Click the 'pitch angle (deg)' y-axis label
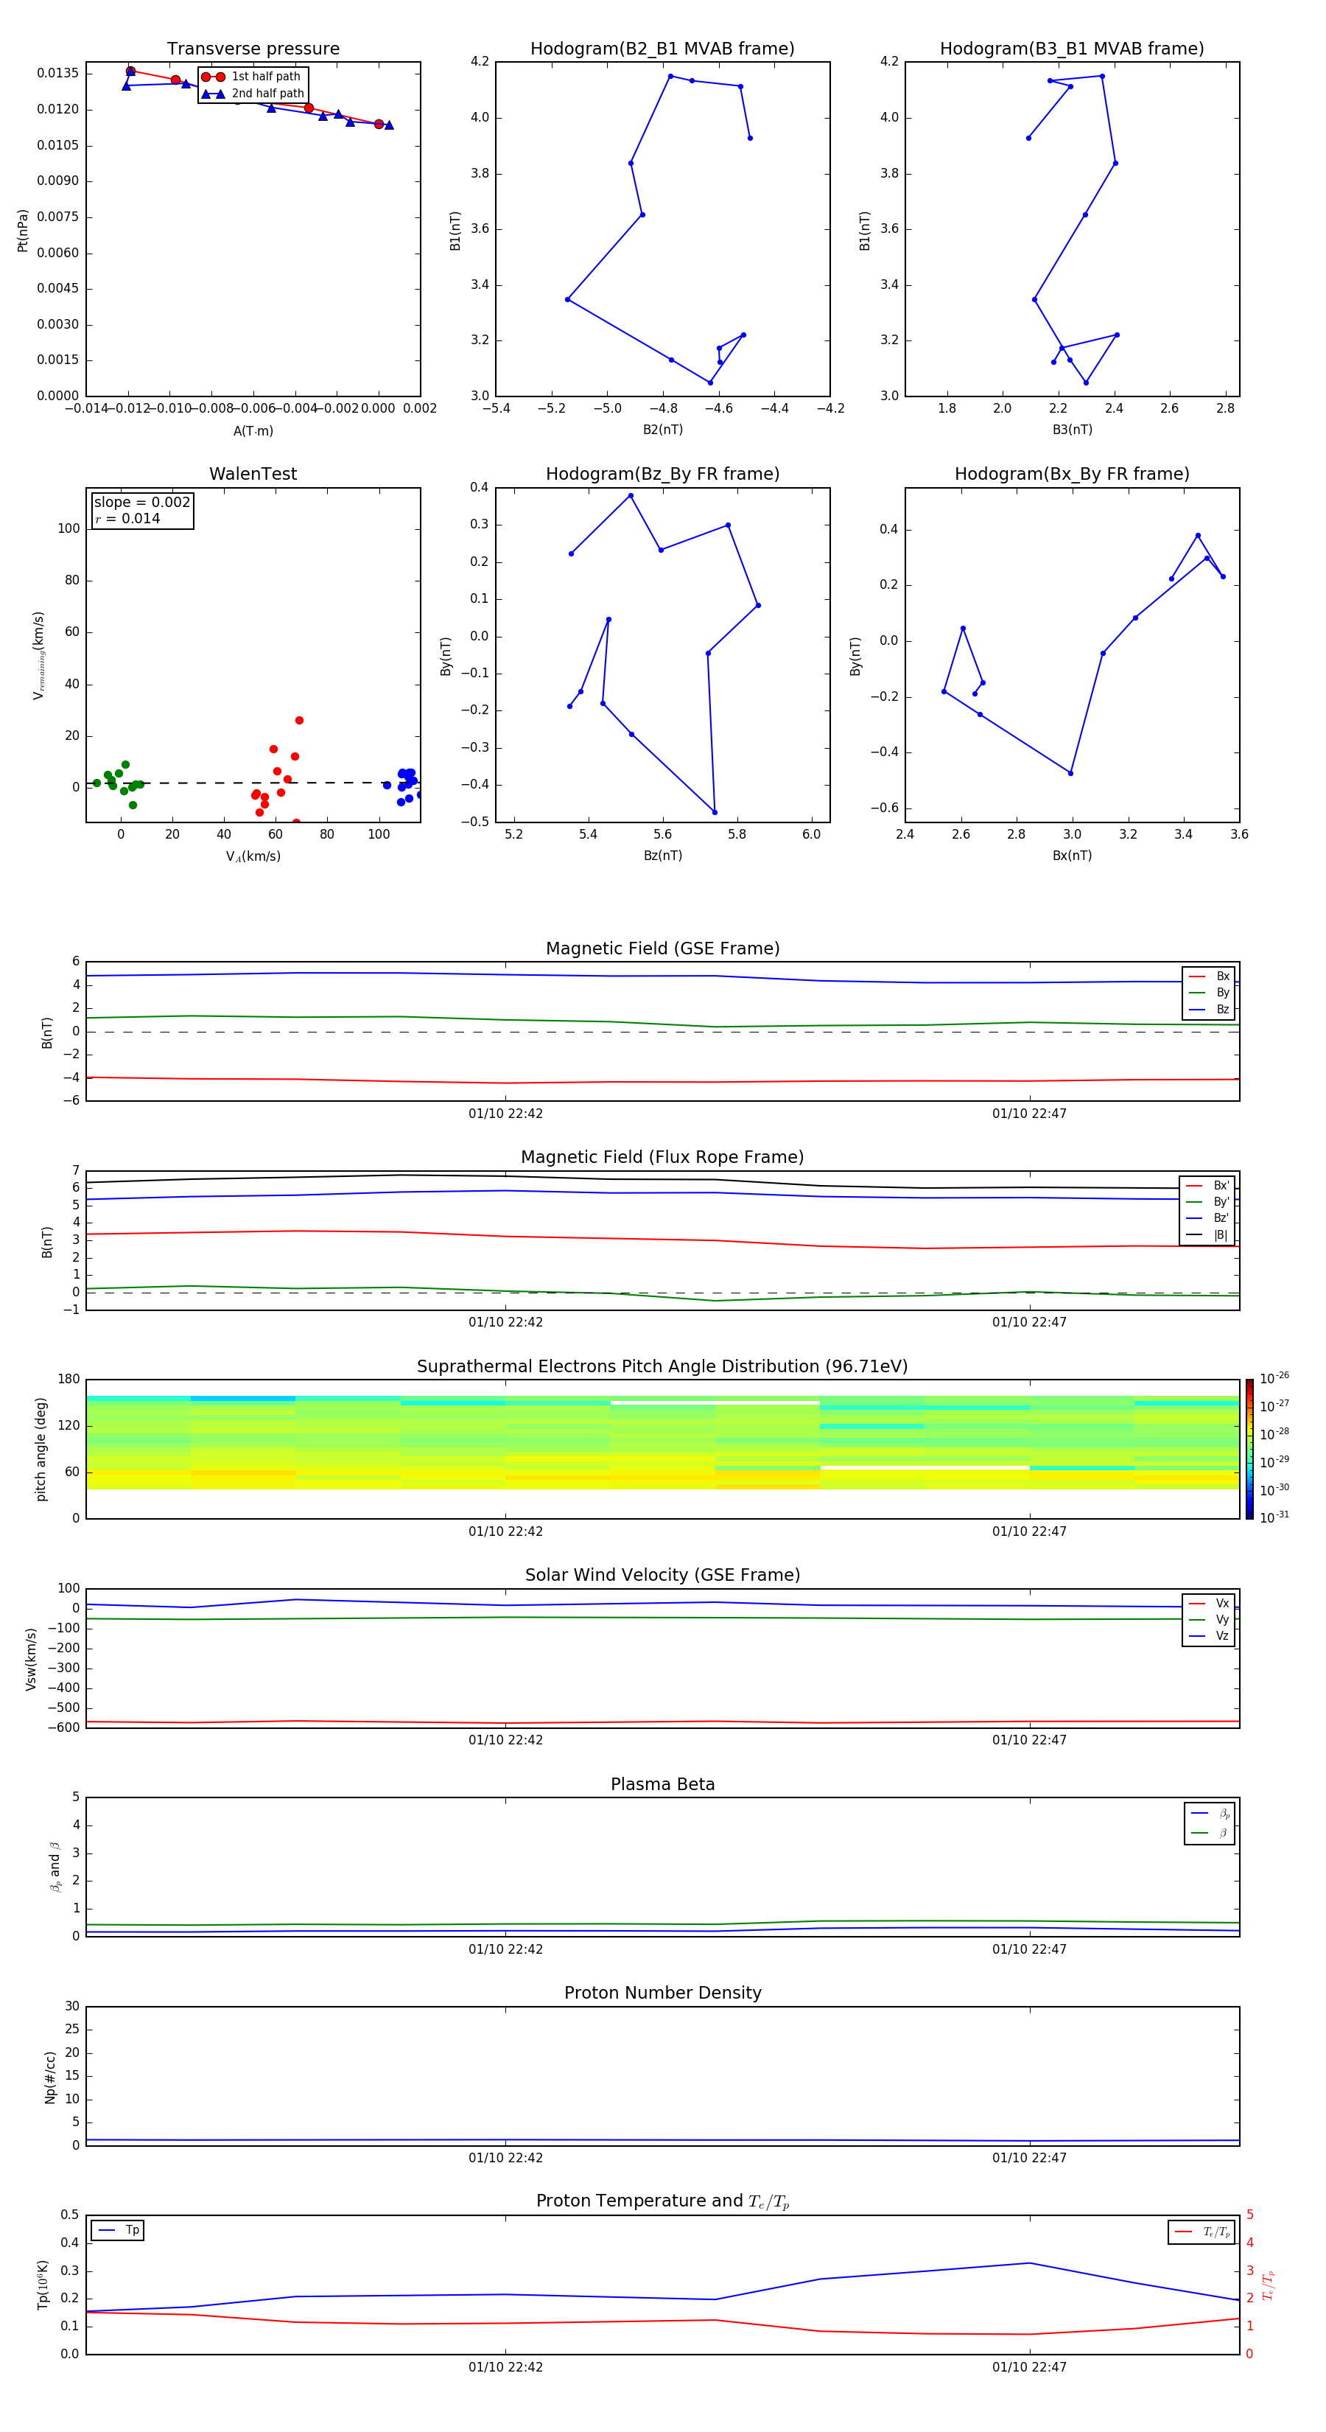This screenshot has width=1326, height=2432. pyautogui.click(x=41, y=1449)
